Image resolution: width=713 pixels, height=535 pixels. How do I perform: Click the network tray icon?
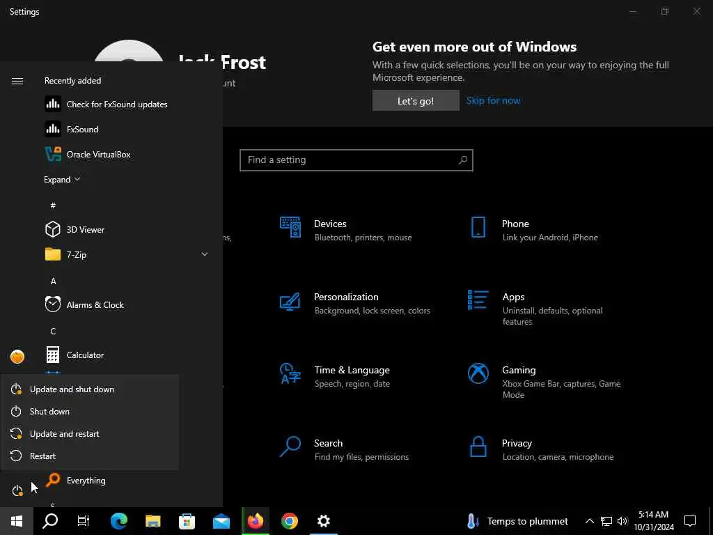coord(606,521)
